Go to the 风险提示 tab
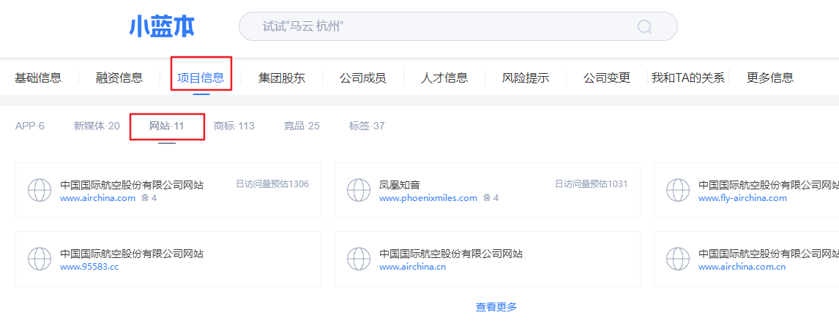This screenshot has width=839, height=326. tap(526, 78)
